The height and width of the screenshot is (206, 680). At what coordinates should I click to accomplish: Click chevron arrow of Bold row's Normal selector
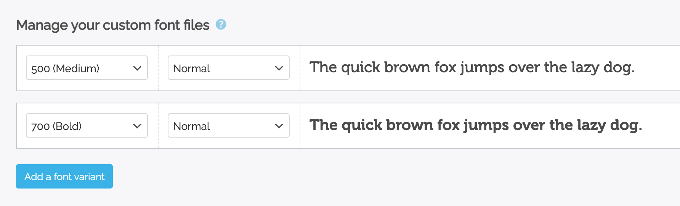click(279, 126)
